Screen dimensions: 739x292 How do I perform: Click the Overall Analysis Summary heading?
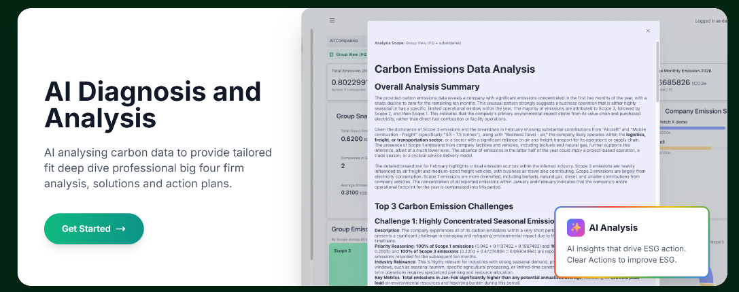427,87
